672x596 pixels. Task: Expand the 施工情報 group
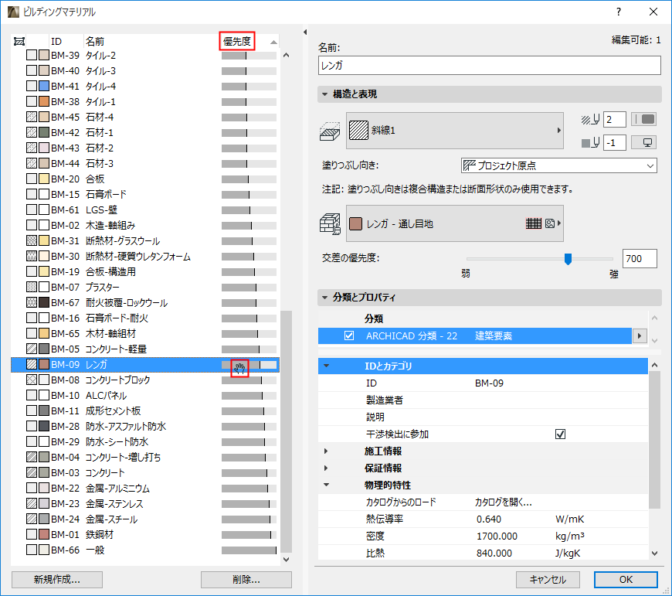click(x=326, y=451)
